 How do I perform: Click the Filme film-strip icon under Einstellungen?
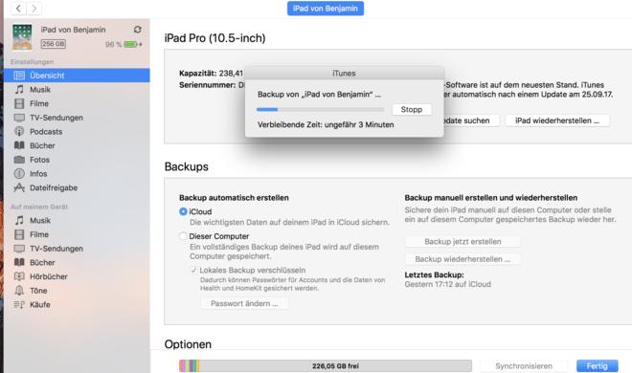19,103
